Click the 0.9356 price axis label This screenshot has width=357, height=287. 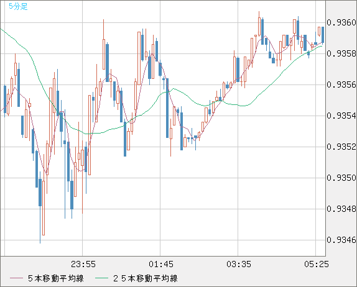click(341, 84)
